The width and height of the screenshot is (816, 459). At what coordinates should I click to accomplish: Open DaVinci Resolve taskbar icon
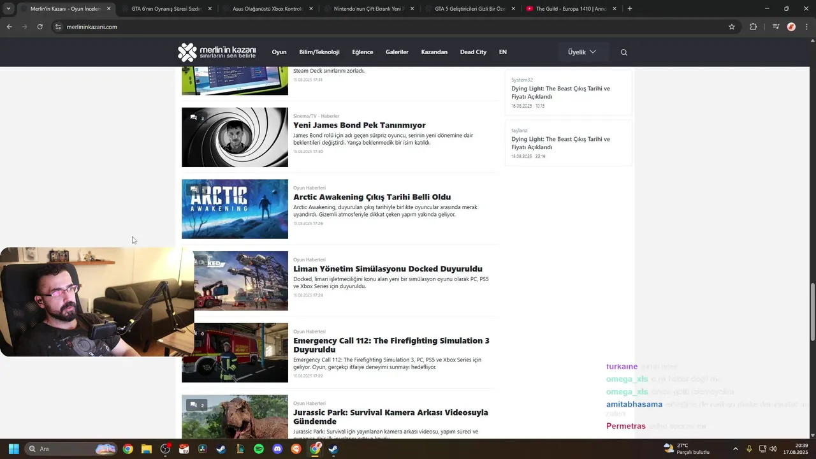[x=203, y=449]
